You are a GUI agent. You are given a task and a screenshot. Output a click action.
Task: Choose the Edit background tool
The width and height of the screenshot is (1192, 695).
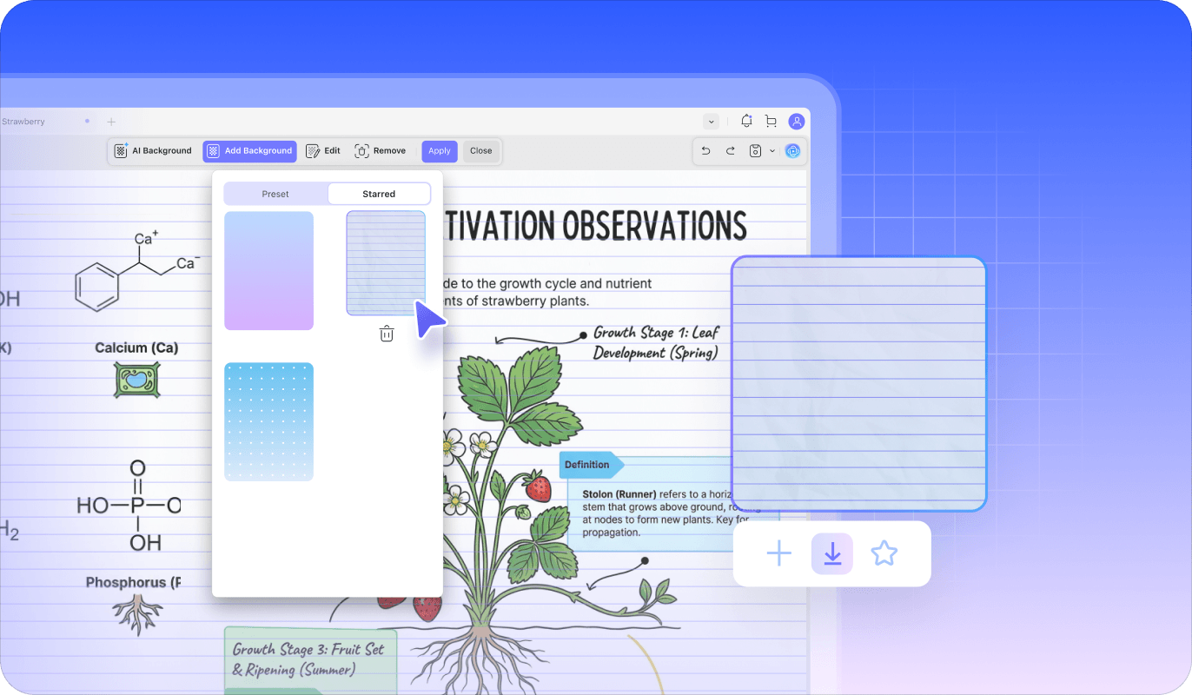pos(323,151)
